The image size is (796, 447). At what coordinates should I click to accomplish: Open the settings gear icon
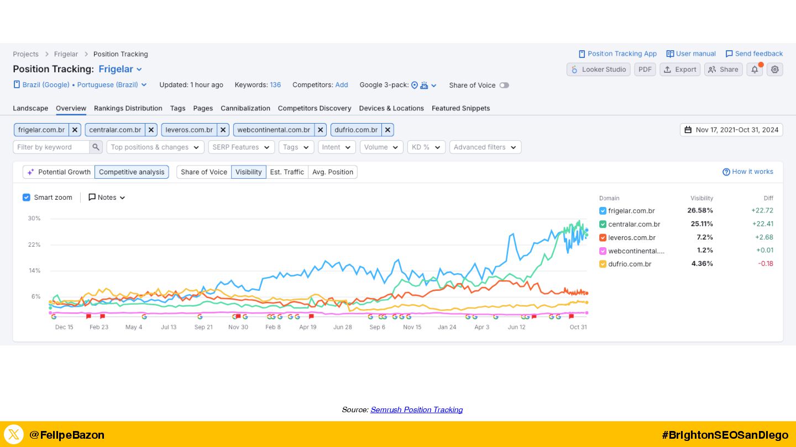[775, 70]
